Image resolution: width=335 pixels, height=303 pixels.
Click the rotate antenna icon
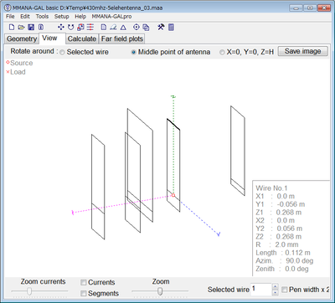click(70, 27)
